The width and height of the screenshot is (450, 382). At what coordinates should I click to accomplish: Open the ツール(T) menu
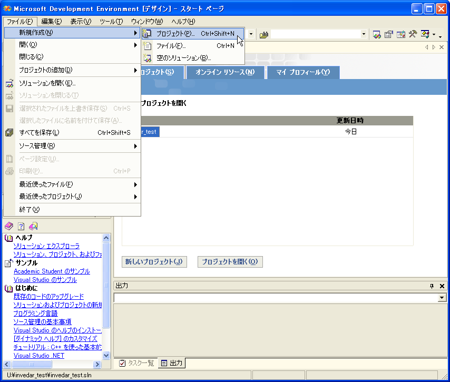point(111,21)
